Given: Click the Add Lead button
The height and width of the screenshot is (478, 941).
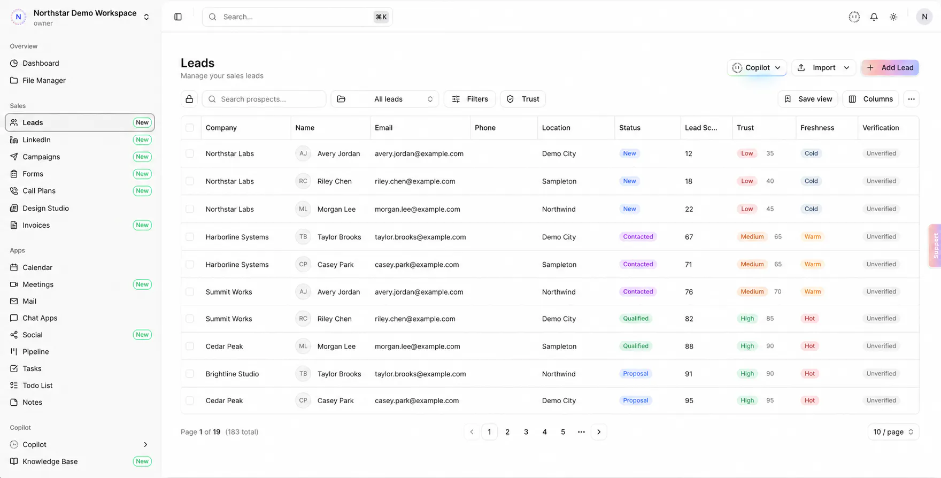Looking at the screenshot, I should 890,67.
